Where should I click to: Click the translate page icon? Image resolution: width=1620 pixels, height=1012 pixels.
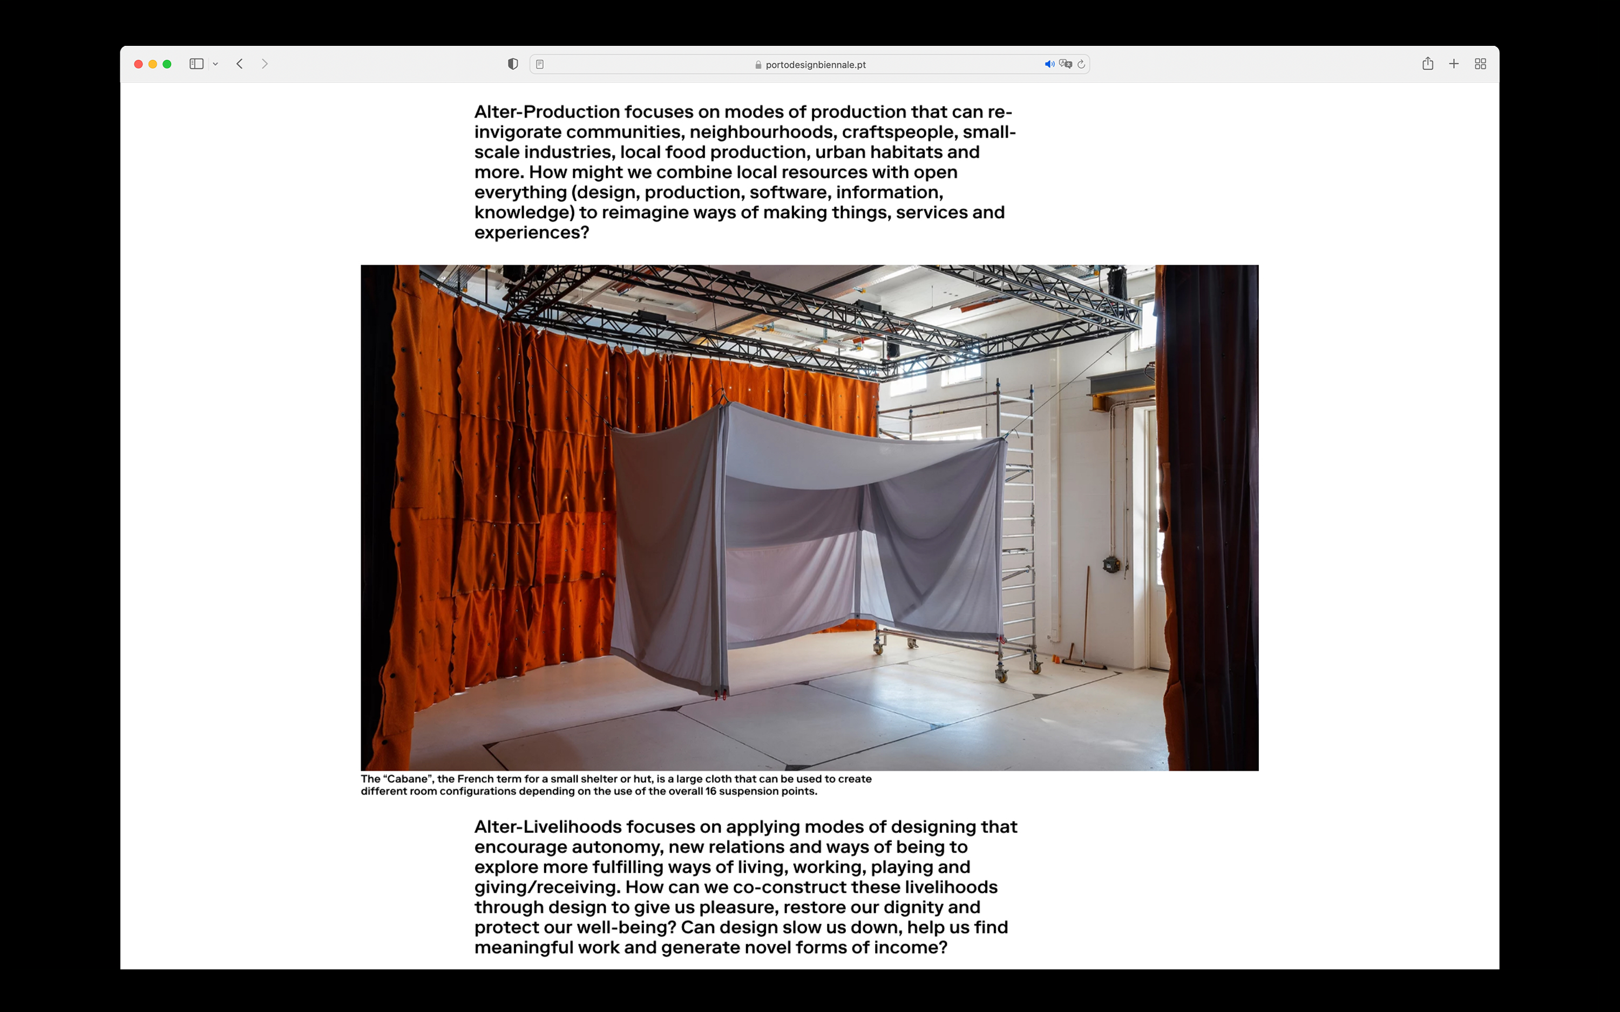click(1065, 64)
